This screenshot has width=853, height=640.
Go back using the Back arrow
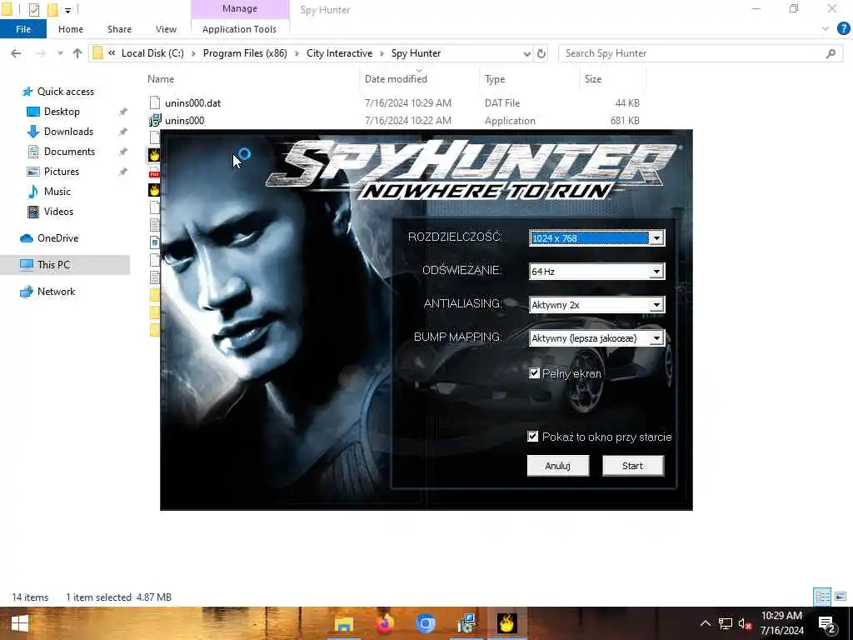[17, 53]
